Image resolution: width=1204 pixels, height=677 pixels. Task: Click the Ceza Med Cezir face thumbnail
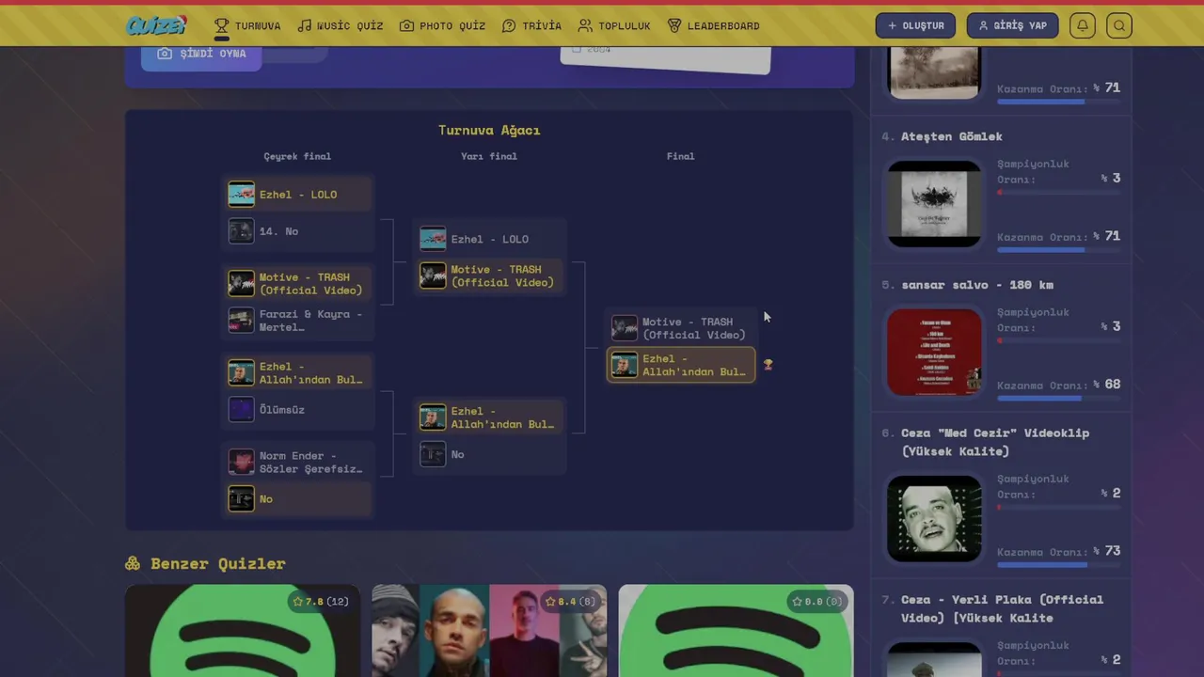[x=934, y=519]
